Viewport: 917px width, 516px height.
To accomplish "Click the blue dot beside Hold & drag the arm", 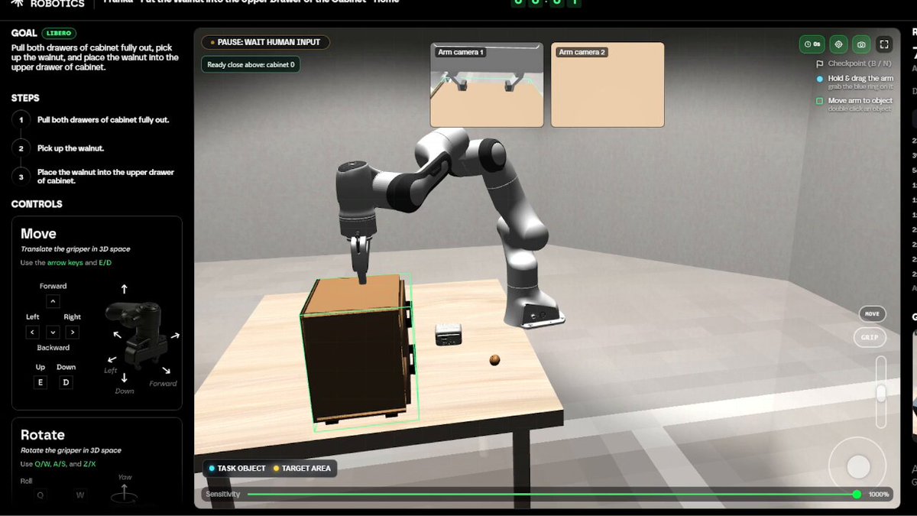I will (x=820, y=79).
